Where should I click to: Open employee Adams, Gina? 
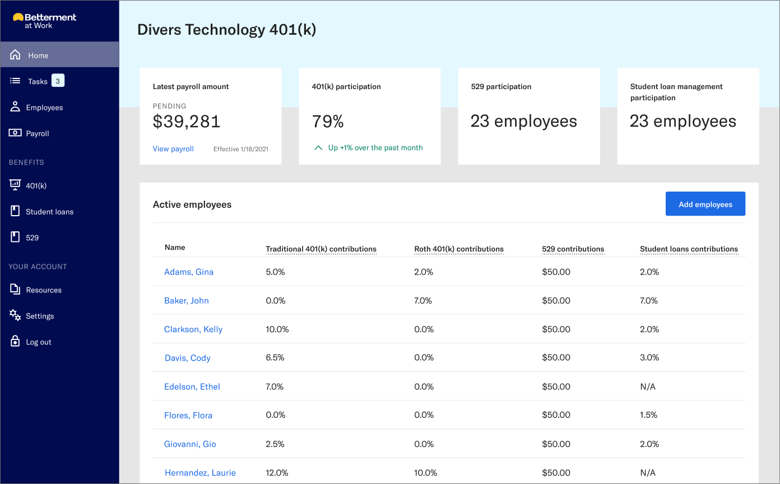coord(189,272)
